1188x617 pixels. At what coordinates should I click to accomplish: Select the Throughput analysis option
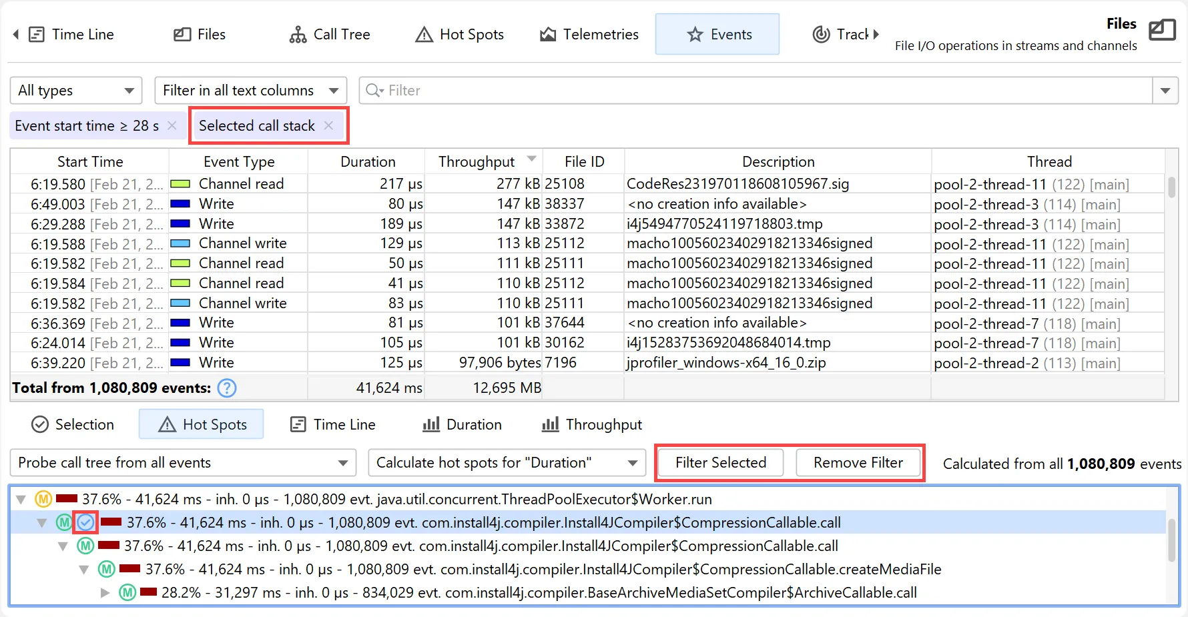[591, 424]
